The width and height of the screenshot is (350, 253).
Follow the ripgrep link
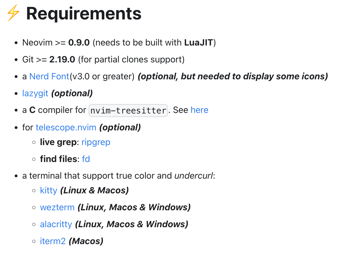click(96, 142)
